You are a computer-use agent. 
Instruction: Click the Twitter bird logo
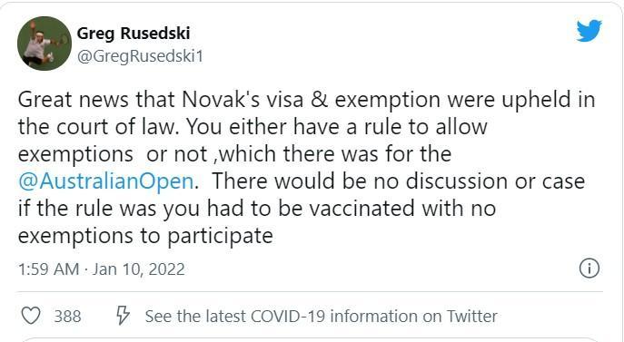tap(589, 30)
